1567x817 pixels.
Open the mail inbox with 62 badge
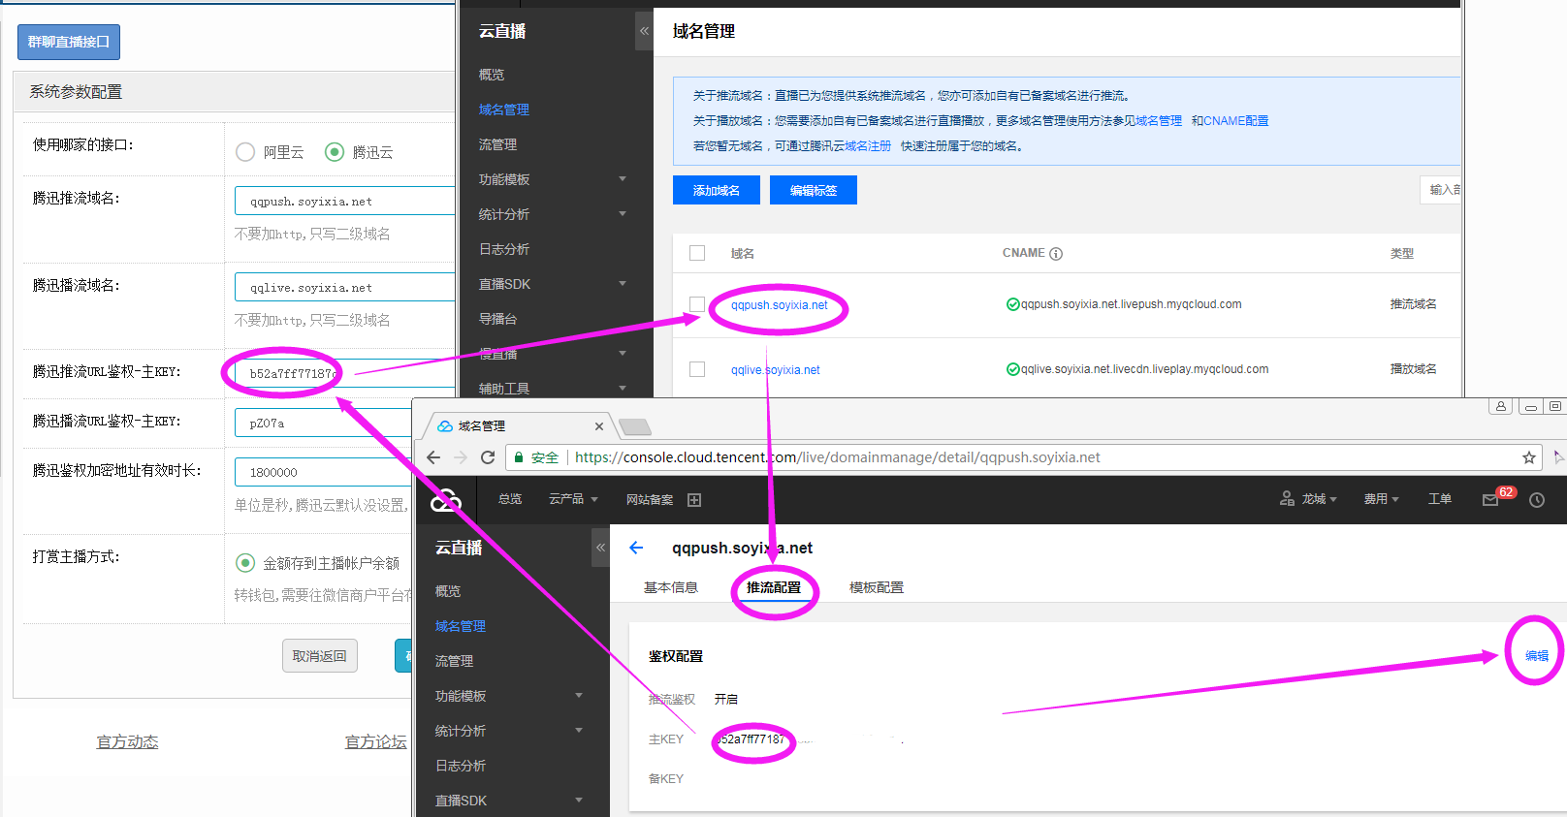coord(1491,499)
